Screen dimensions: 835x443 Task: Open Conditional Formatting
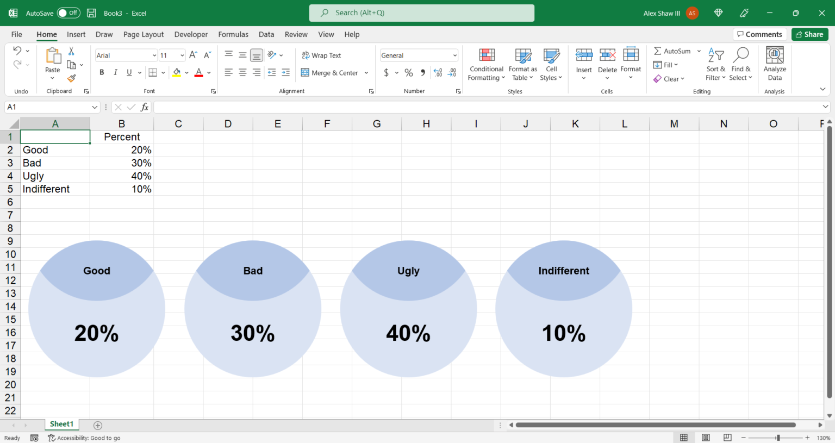tap(486, 64)
